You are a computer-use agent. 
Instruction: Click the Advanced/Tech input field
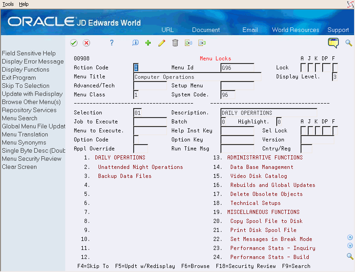(x=150, y=86)
